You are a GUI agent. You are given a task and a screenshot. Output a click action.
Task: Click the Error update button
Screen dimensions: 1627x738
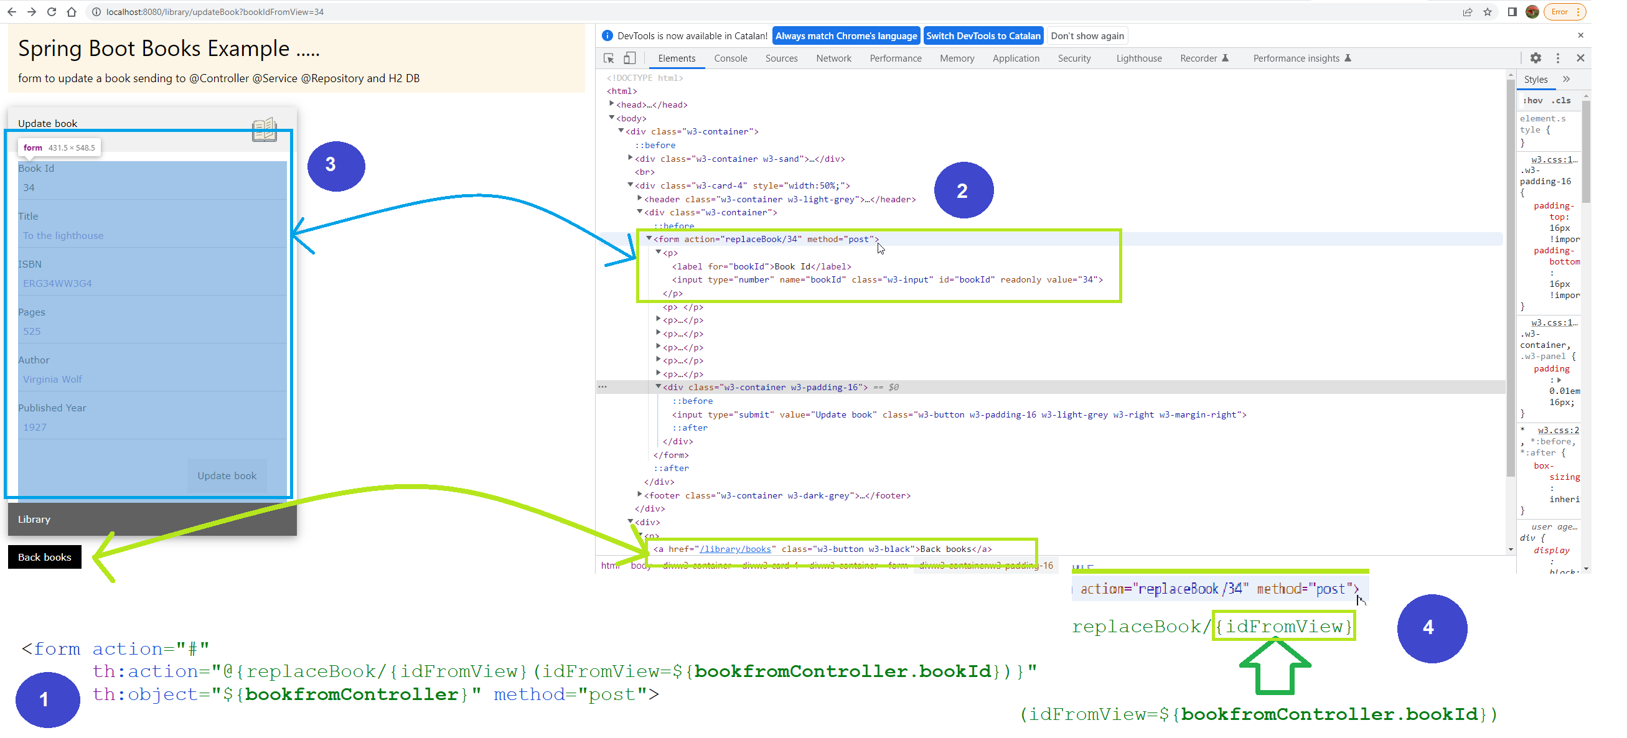[1565, 12]
